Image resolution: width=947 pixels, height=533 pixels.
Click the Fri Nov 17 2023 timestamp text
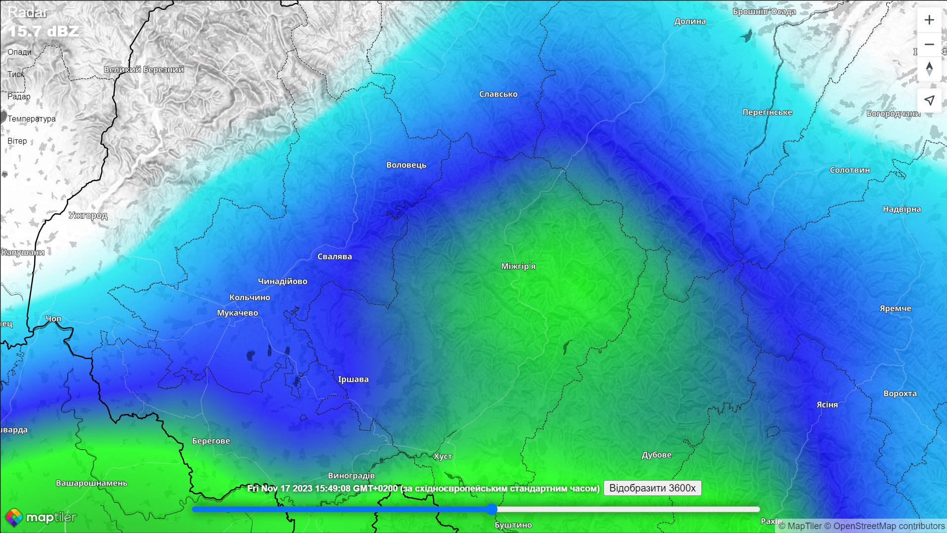(423, 489)
